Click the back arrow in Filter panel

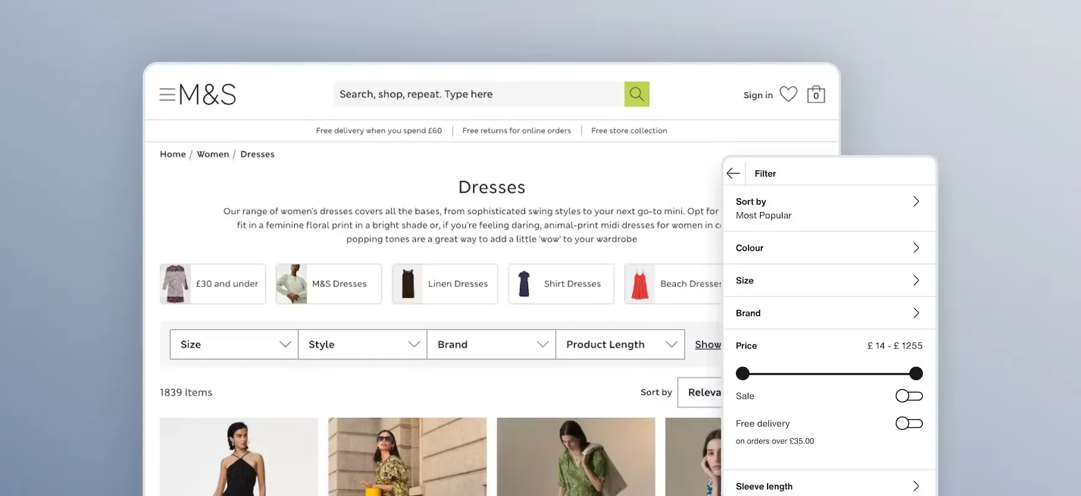[733, 174]
